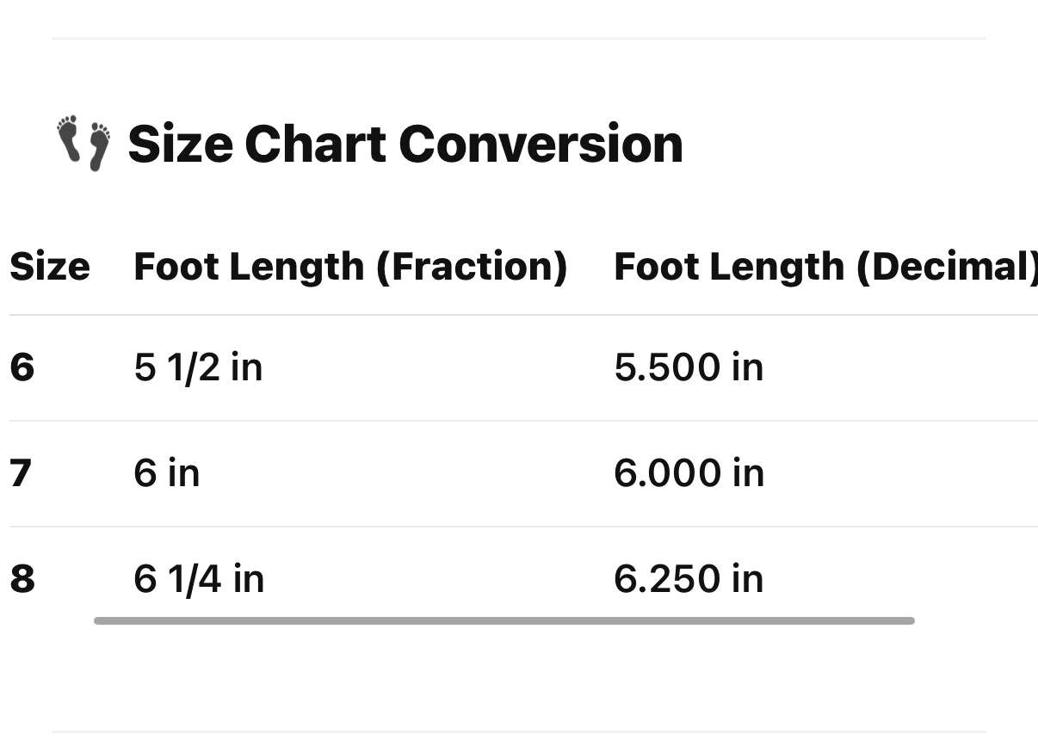Click the Size column header
Viewport: 1038px width, 740px height.
(x=49, y=267)
